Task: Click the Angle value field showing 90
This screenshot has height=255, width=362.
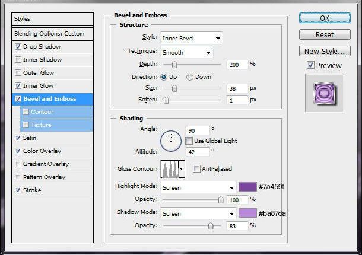Action: [x=198, y=130]
